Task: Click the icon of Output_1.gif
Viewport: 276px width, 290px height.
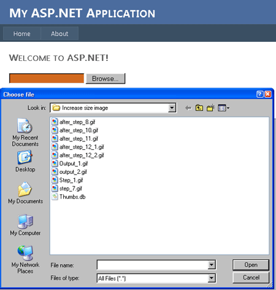Action: pyautogui.click(x=55, y=163)
